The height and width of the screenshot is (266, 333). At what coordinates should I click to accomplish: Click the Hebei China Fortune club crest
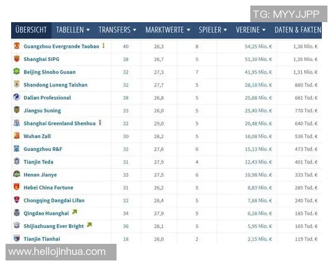[x=17, y=187]
